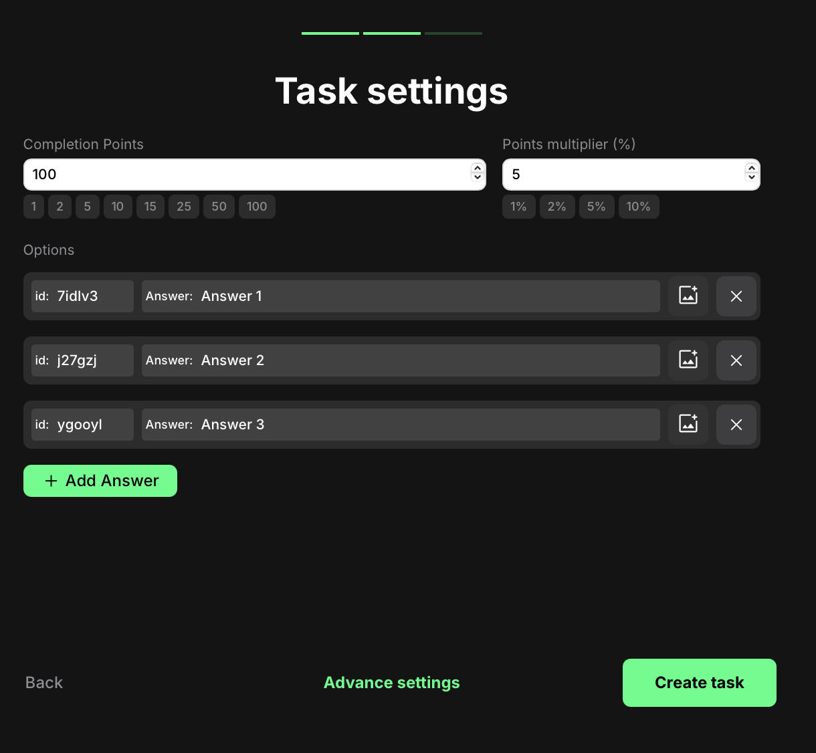Remove the Answer 1 option
The image size is (816, 753).
[736, 296]
